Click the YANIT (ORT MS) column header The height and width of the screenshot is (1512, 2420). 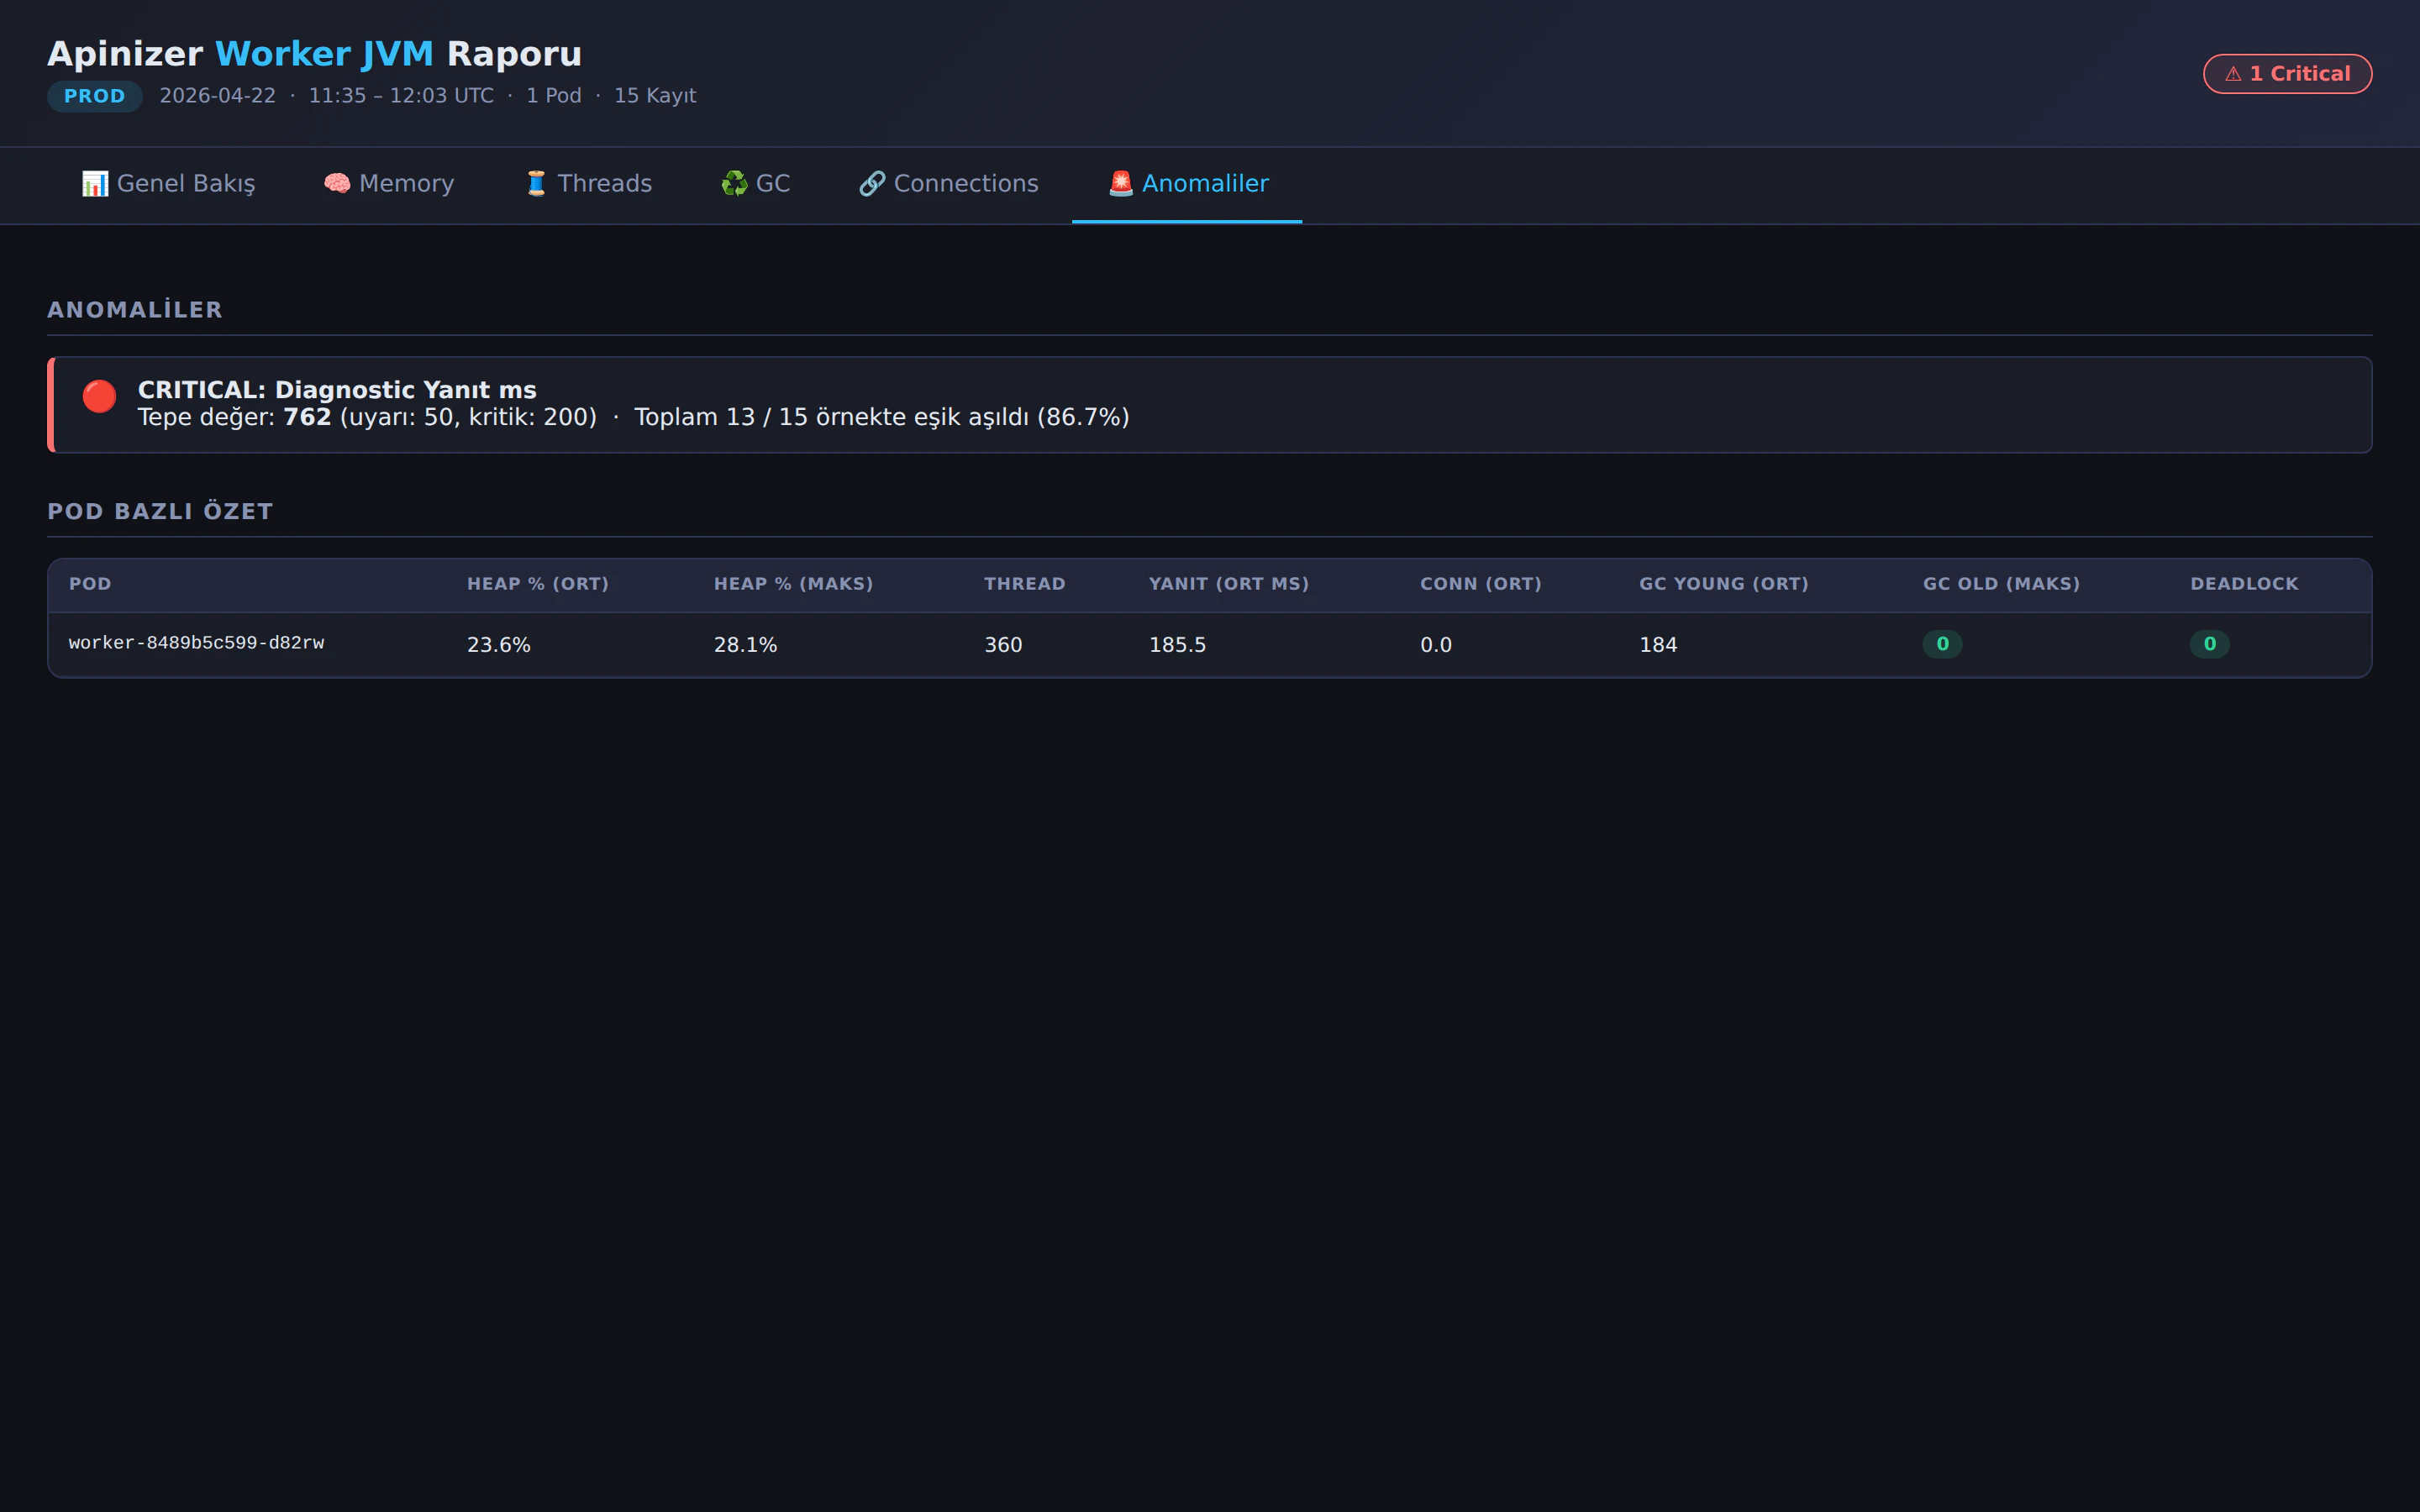click(1228, 584)
